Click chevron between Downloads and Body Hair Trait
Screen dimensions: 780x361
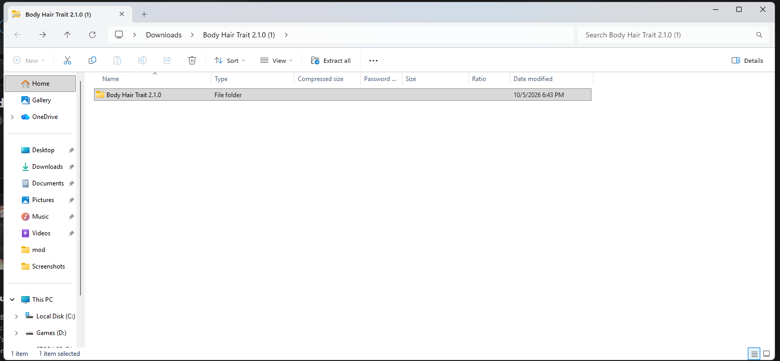(x=192, y=35)
